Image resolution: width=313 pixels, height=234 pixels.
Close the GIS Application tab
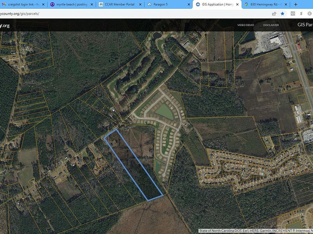pos(237,4)
